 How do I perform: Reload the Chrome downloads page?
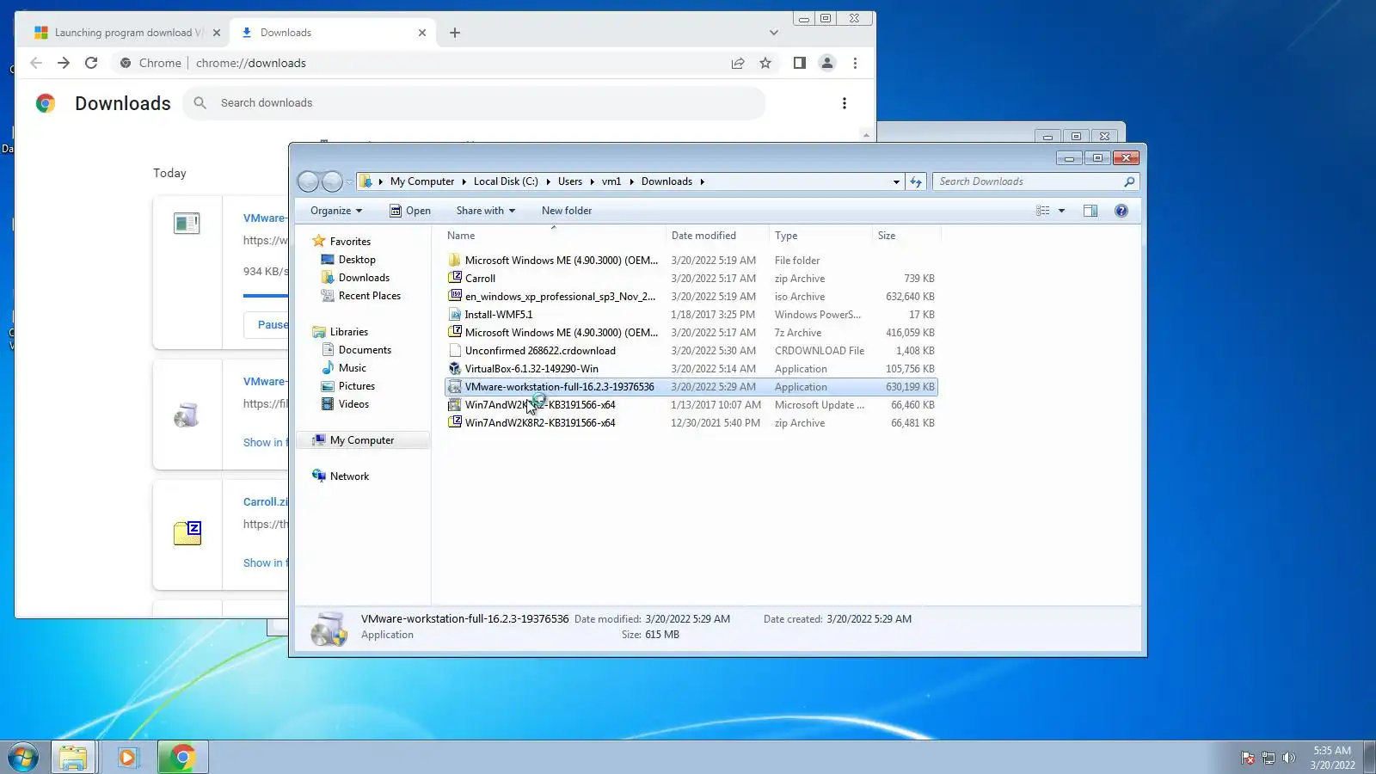pos(91,63)
